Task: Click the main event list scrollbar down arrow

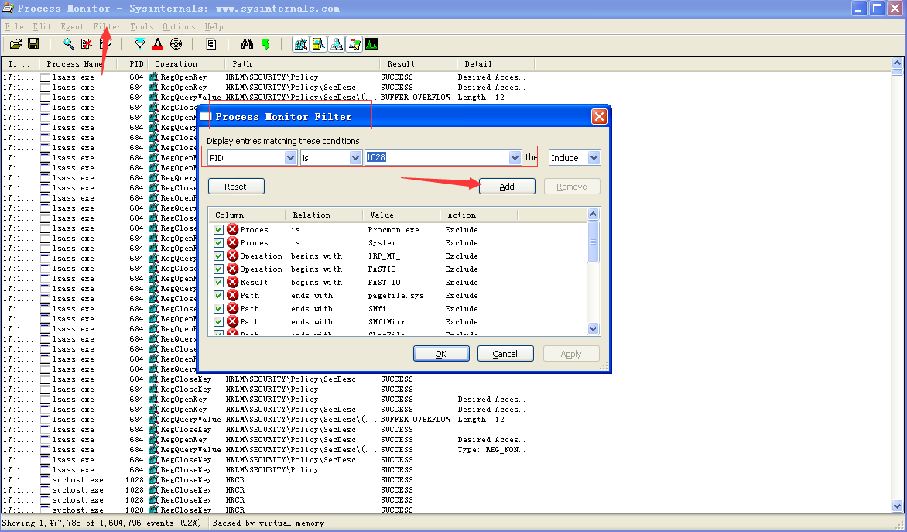Action: 897,506
